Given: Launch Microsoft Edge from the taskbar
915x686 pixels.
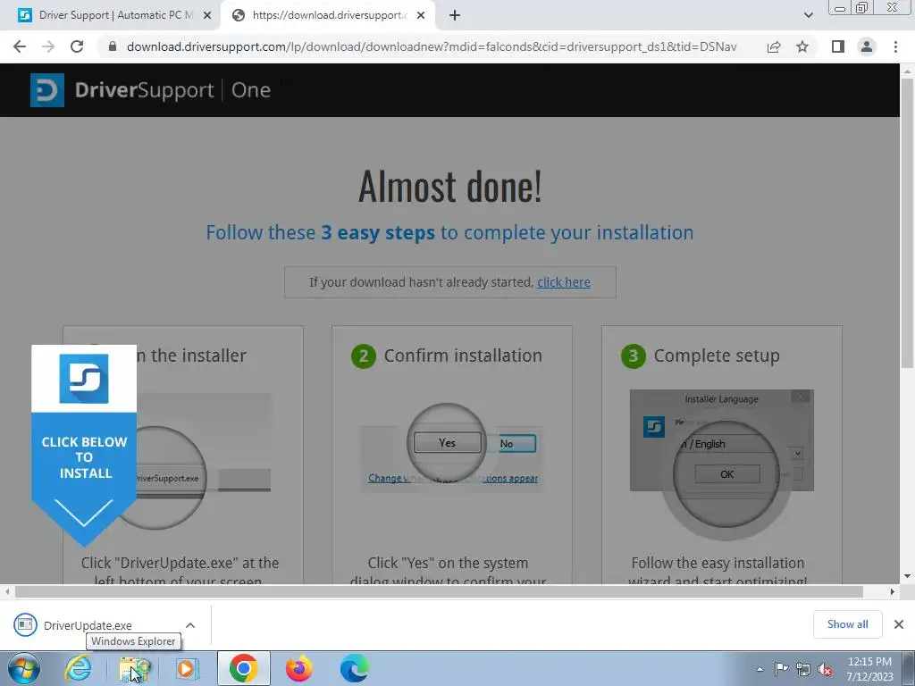Looking at the screenshot, I should 354,669.
